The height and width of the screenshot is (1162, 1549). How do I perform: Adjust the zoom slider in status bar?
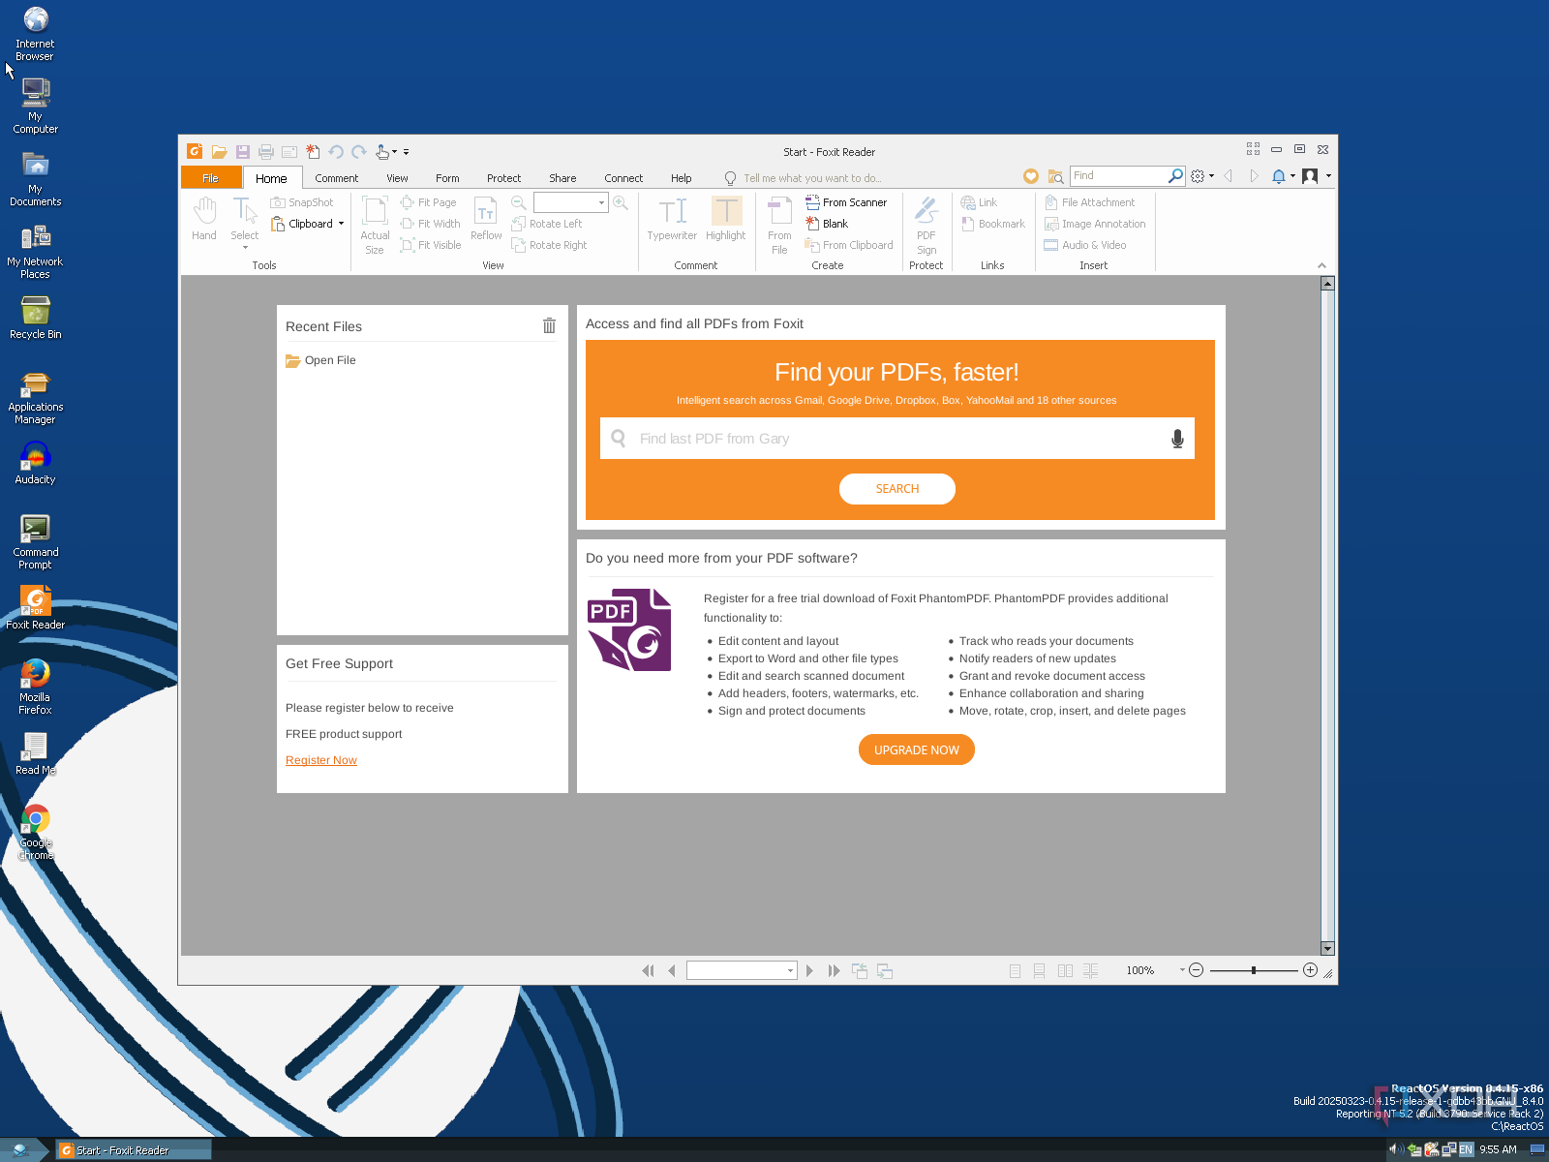click(x=1254, y=970)
